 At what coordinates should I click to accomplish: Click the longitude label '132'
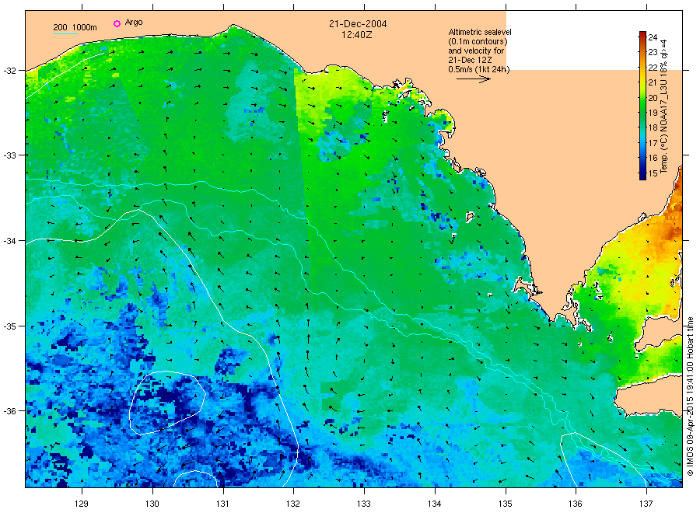coord(293,504)
